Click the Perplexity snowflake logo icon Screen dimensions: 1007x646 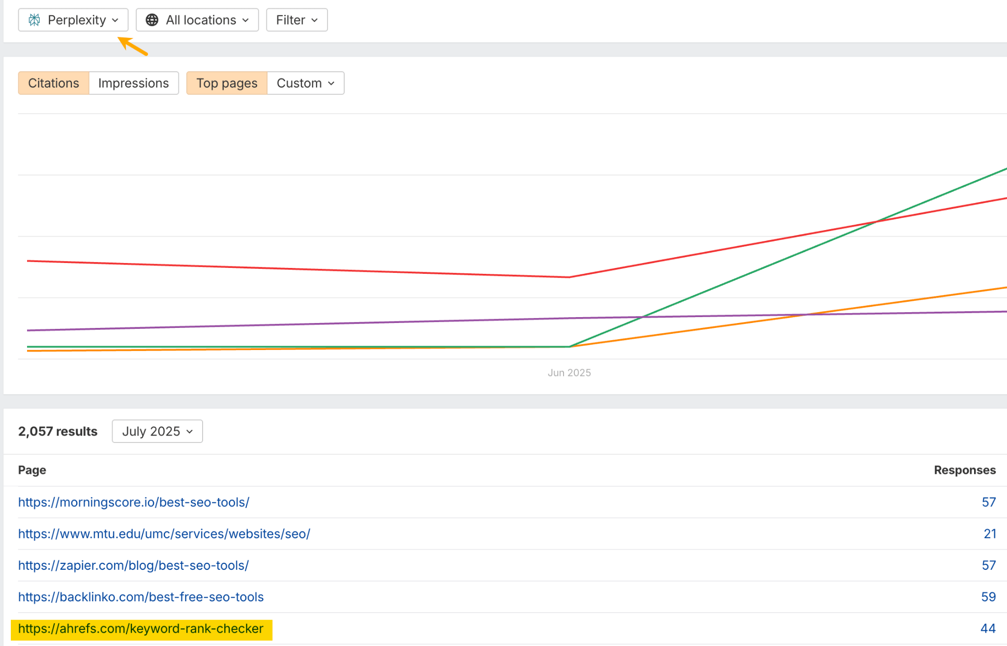[x=34, y=20]
